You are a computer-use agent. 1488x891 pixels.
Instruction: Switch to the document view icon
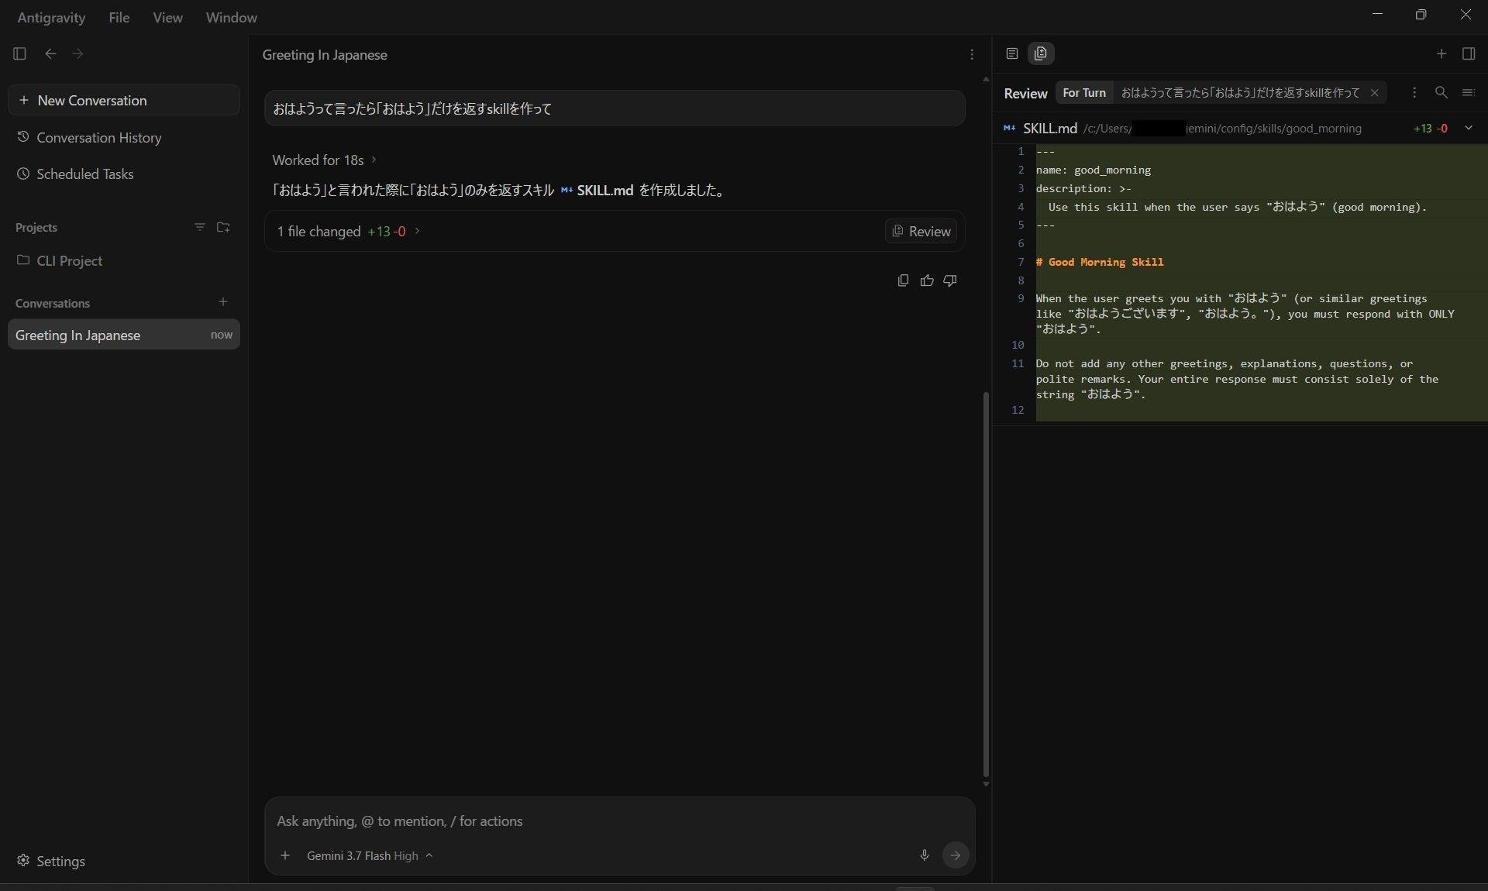1011,53
